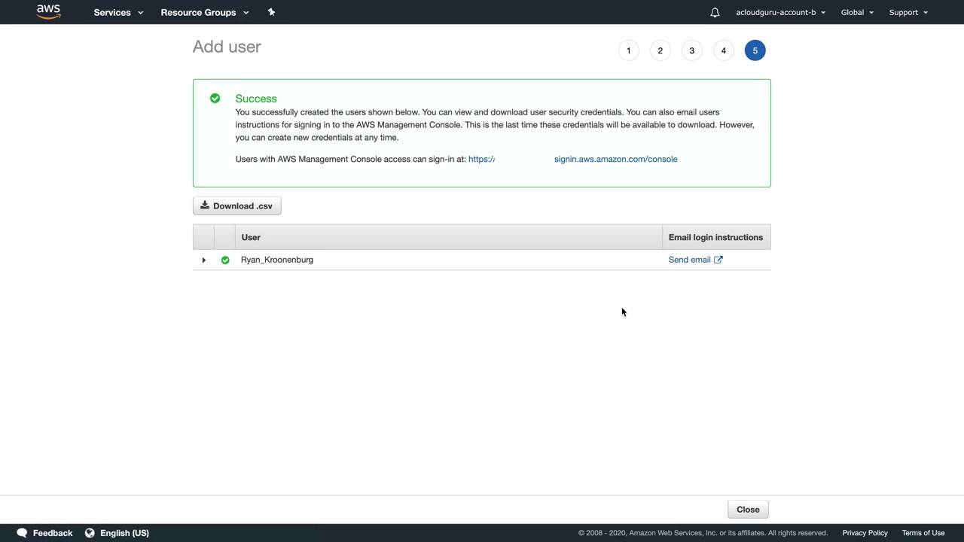
Task: Open the Global region selector
Action: click(x=857, y=12)
